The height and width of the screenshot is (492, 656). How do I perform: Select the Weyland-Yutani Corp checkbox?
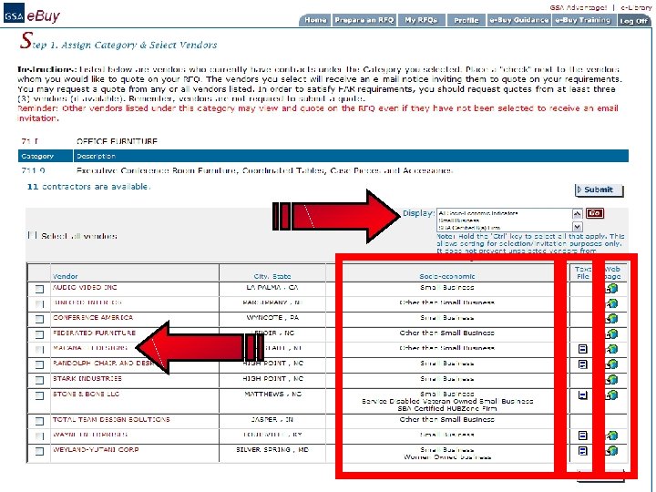click(39, 451)
